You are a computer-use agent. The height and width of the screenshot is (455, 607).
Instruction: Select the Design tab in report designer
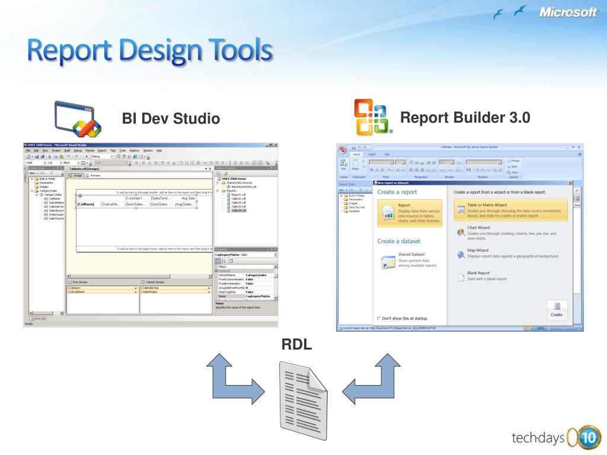(76, 175)
